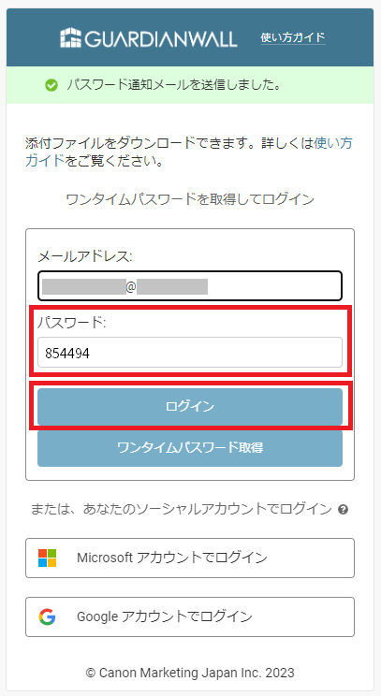Click the パスワード通知メールを送信しました notification text
This screenshot has height=696, width=381.
pos(173,85)
